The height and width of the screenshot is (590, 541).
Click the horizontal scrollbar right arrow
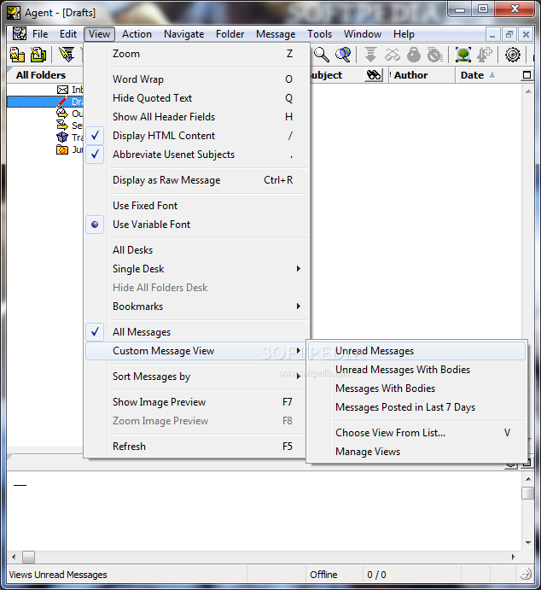(x=514, y=557)
